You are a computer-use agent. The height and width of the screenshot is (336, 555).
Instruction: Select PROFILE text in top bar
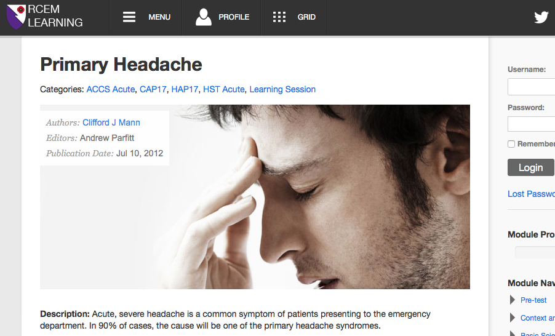(x=234, y=17)
